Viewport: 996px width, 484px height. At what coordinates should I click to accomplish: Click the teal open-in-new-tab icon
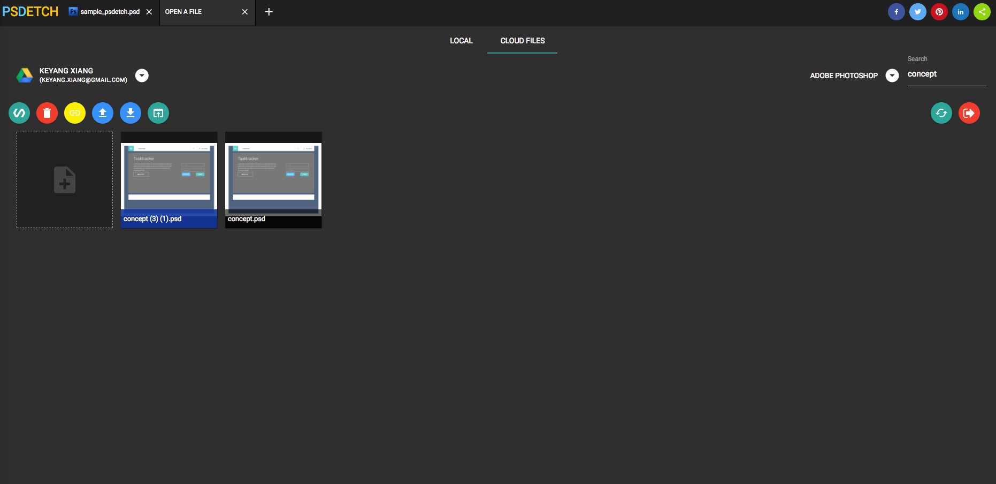point(158,113)
